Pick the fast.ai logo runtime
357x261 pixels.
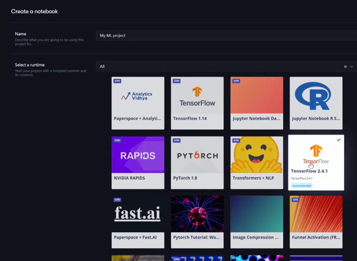click(x=138, y=214)
